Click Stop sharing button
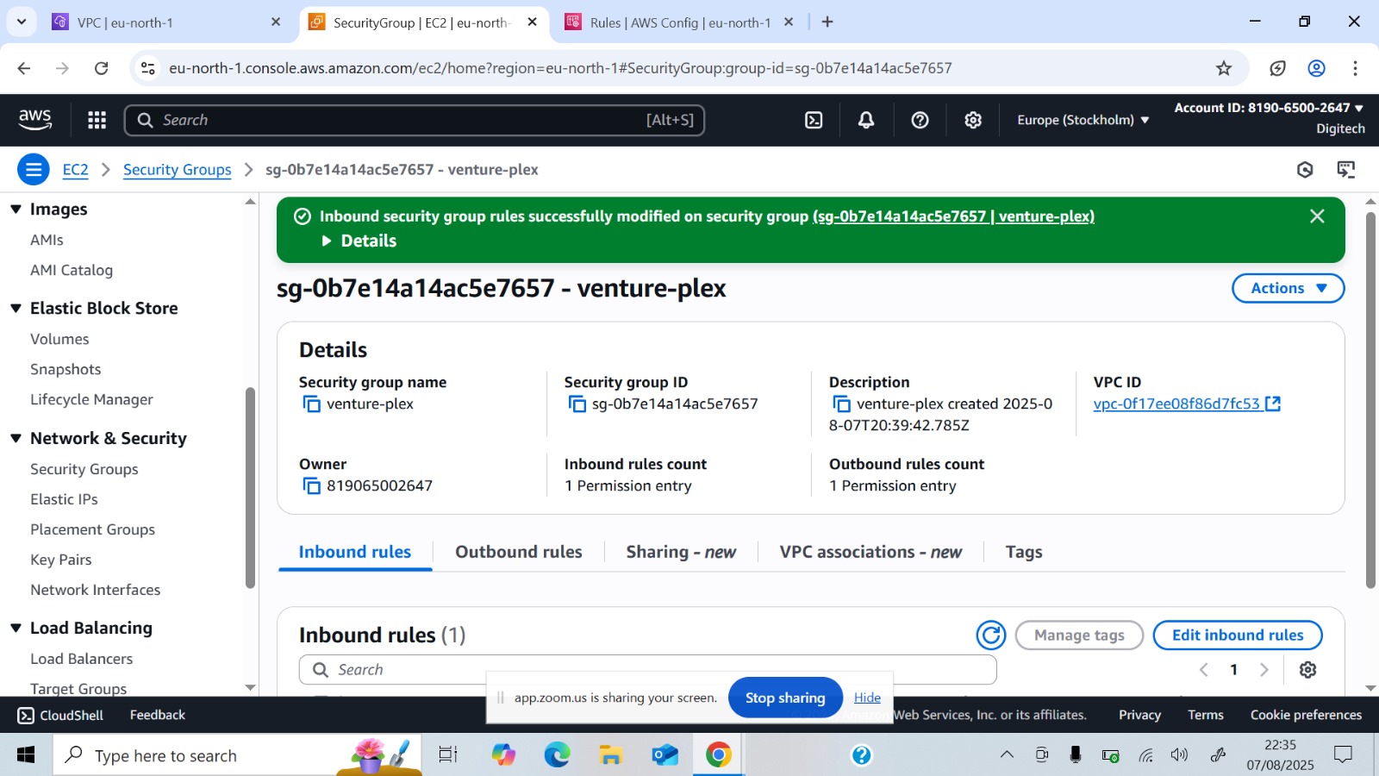Screen dimensions: 1379x776 coord(785,698)
